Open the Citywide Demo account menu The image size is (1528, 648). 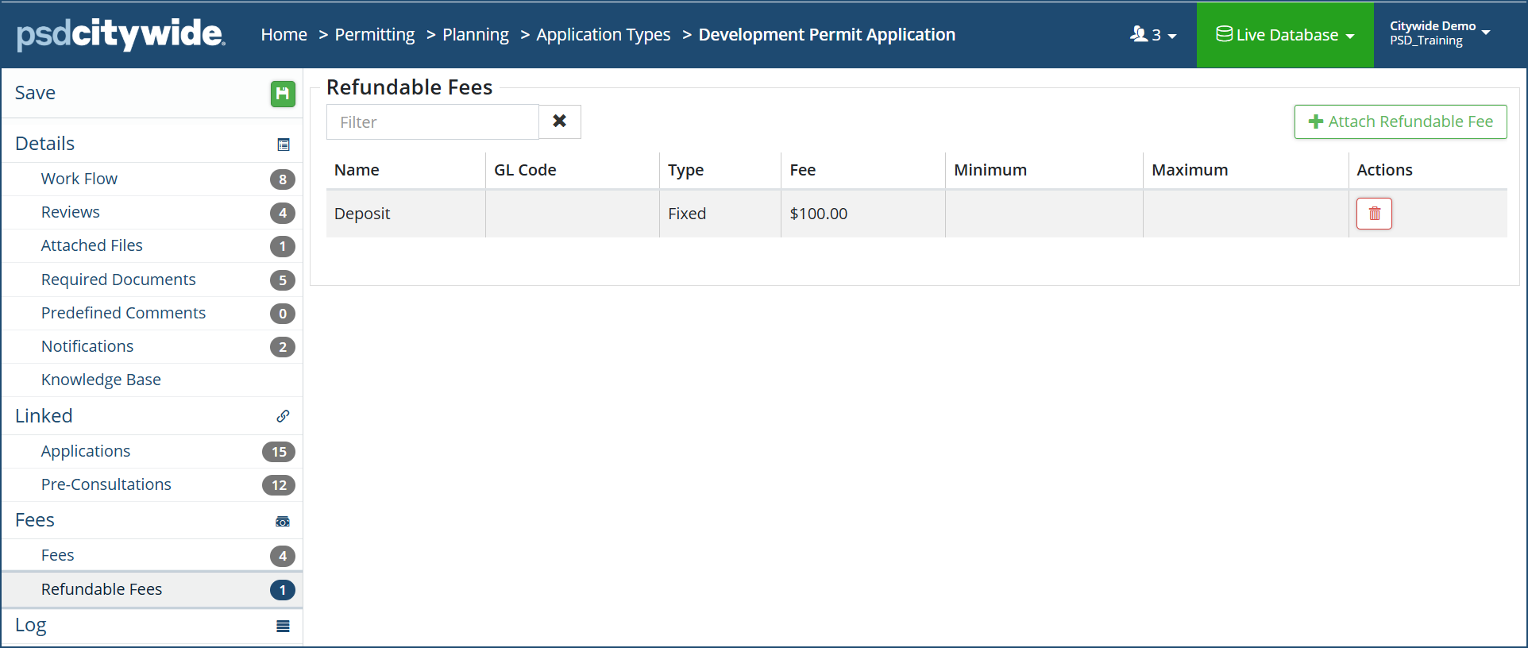1439,33
